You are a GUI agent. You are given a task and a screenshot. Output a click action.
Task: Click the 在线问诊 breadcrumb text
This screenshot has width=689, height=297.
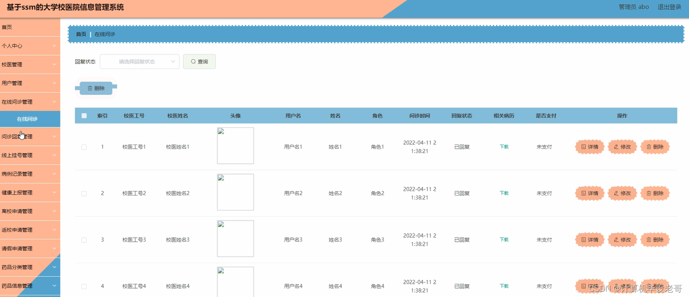105,34
